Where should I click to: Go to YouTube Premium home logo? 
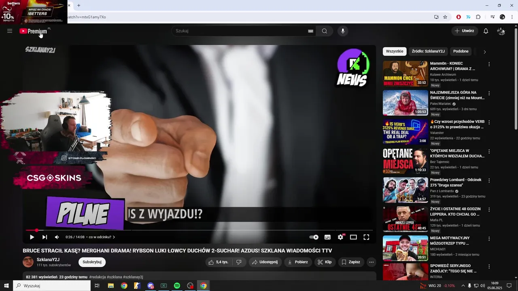point(33,31)
